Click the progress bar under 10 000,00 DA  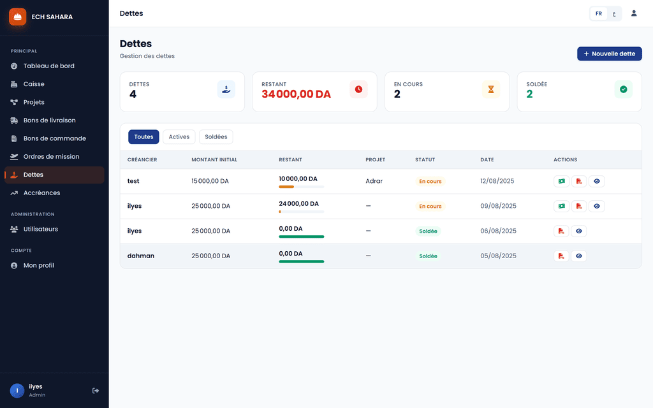point(302,187)
